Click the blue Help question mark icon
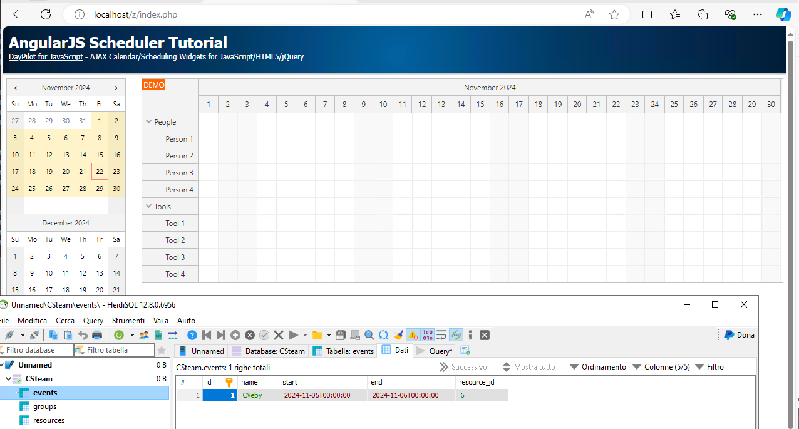The image size is (799, 429). click(192, 335)
